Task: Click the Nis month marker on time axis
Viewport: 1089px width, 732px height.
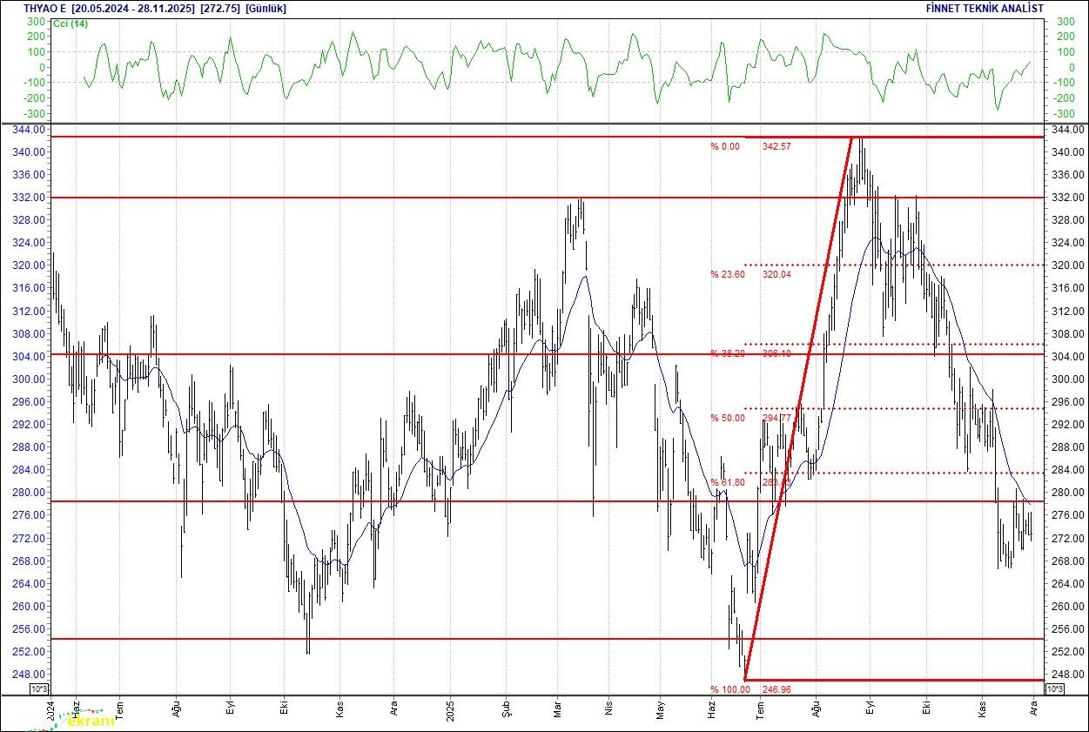Action: (608, 709)
